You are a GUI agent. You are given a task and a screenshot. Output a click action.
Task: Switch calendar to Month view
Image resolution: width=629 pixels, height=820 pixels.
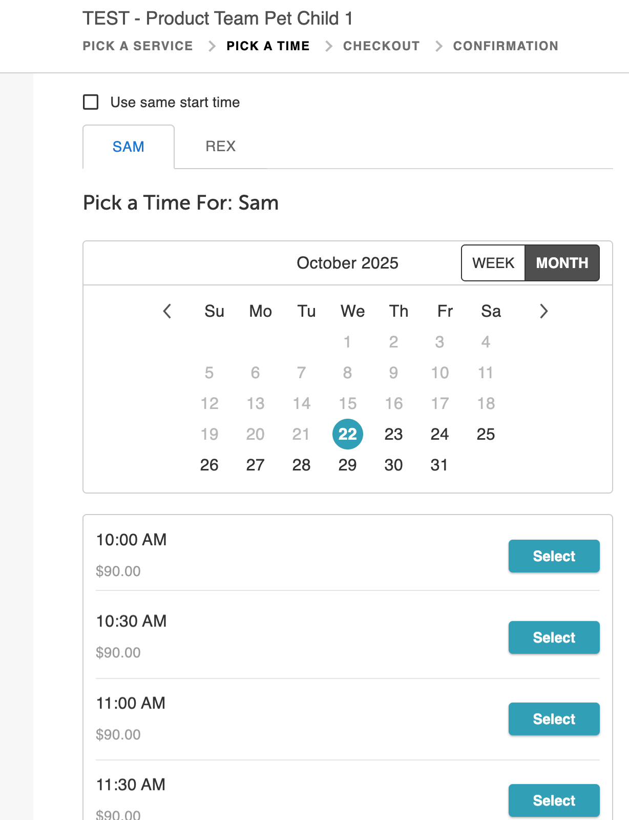pyautogui.click(x=562, y=263)
